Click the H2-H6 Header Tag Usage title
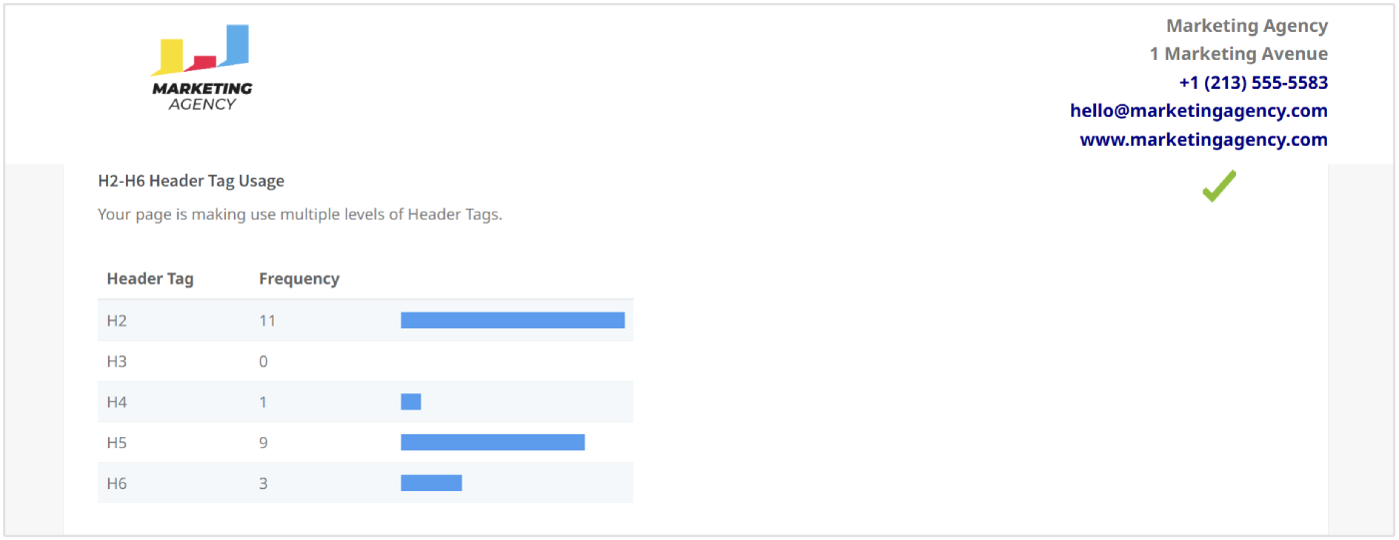Screen dimensions: 1399x540 191,181
